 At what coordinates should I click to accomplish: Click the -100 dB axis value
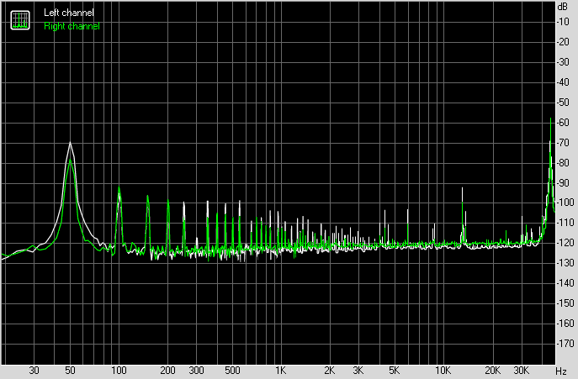click(565, 203)
